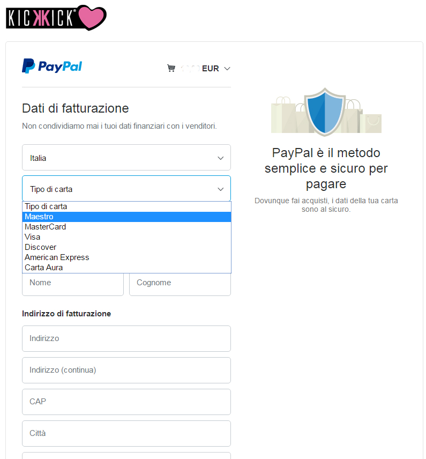Image resolution: width=426 pixels, height=459 pixels.
Task: Choose Visa card option
Action: click(x=126, y=237)
